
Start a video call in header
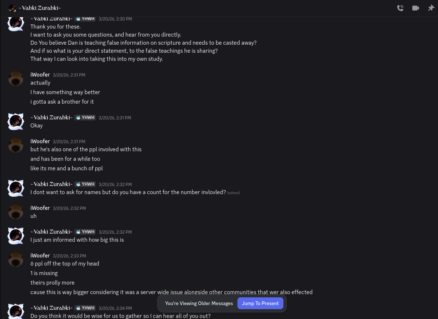[416, 8]
